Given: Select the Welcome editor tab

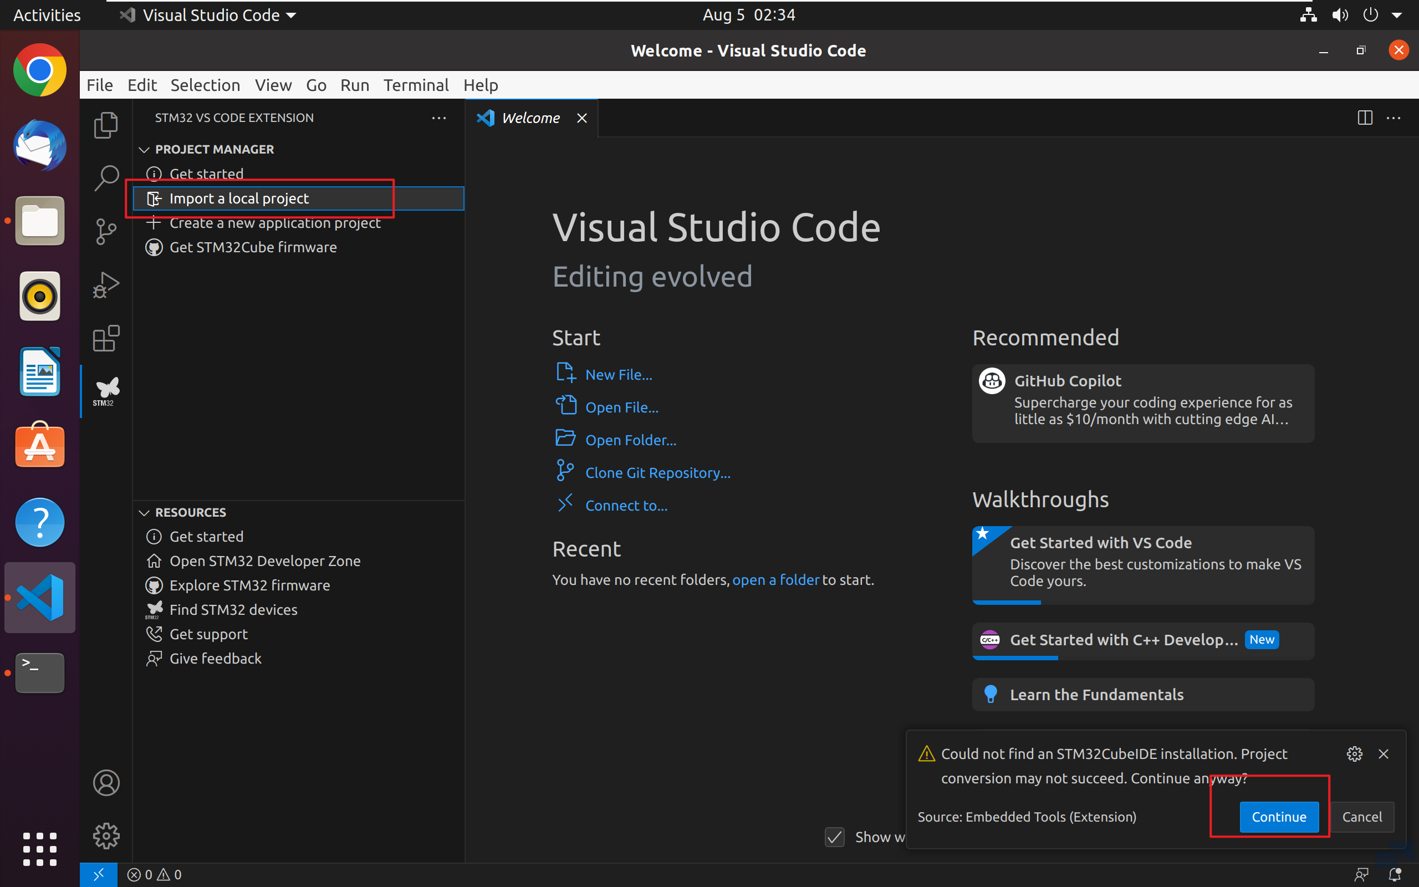Looking at the screenshot, I should coord(530,118).
